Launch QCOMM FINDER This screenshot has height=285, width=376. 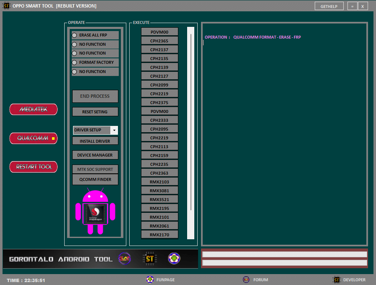point(95,180)
